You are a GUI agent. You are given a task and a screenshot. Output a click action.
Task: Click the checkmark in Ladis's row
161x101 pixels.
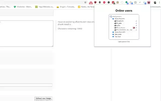(136, 26)
